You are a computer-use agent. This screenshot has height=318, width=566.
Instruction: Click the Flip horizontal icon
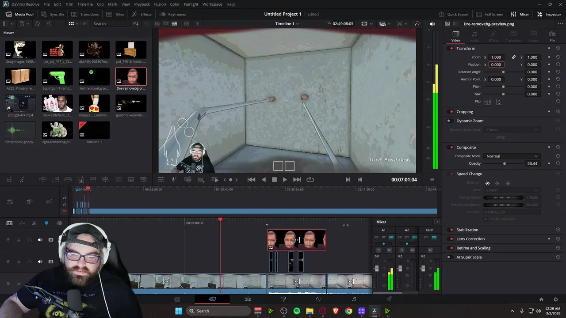(488, 102)
